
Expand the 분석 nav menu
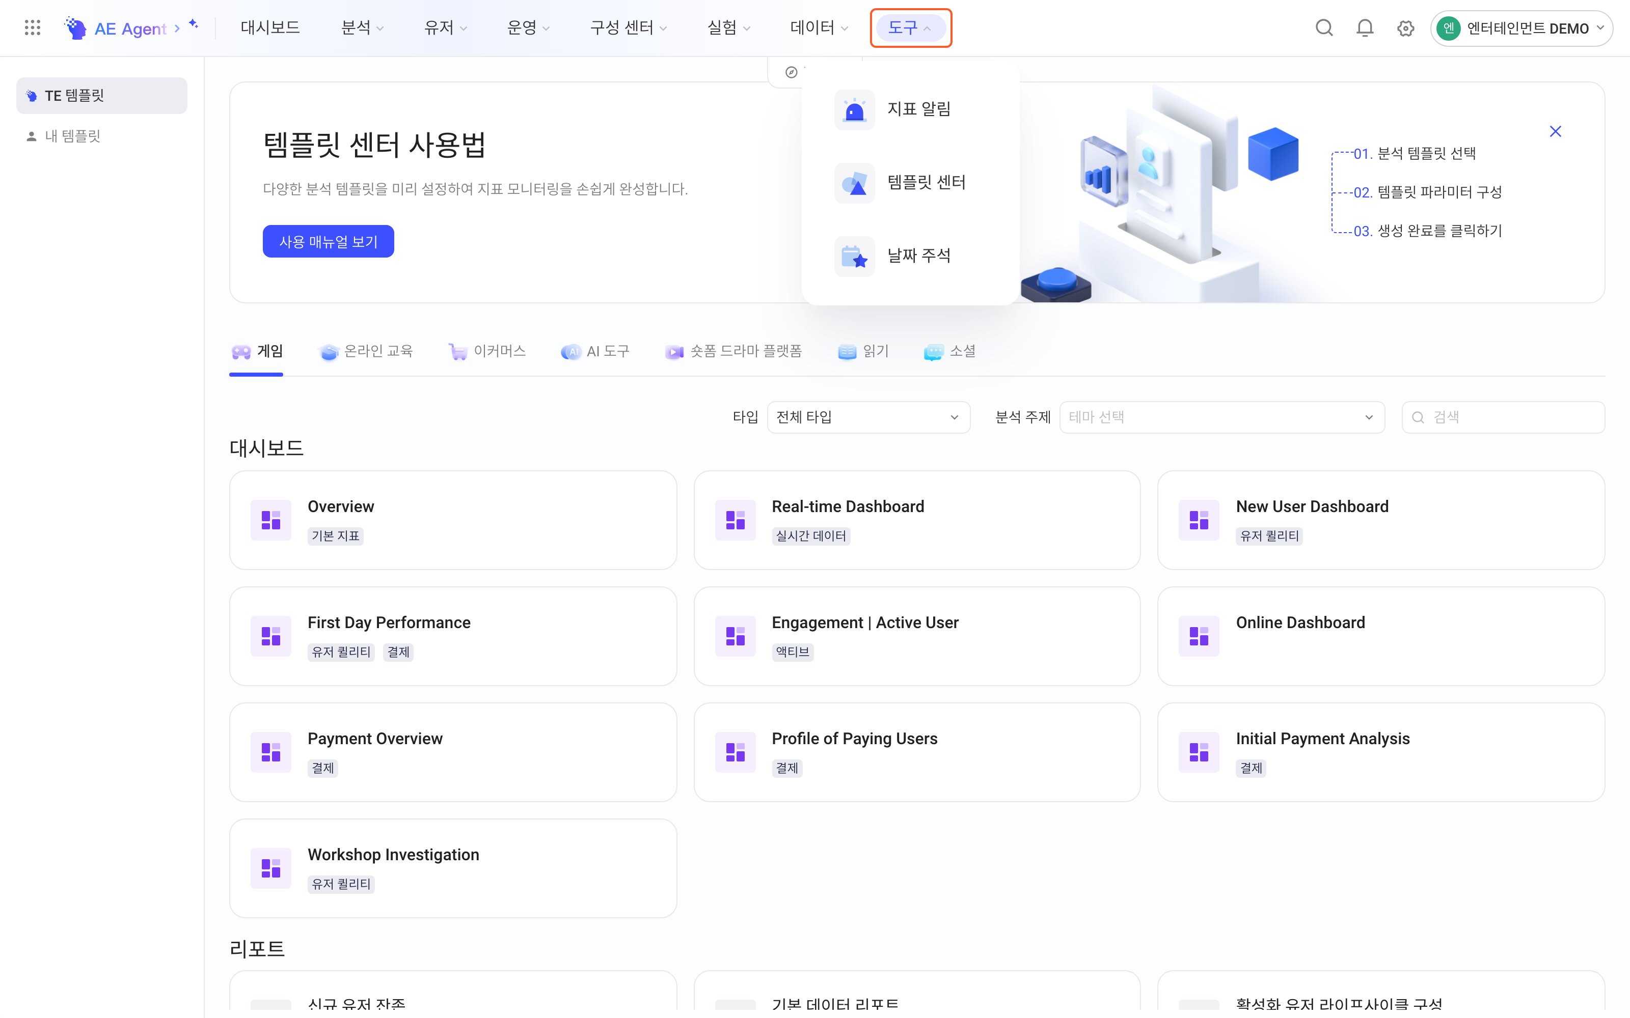362,27
